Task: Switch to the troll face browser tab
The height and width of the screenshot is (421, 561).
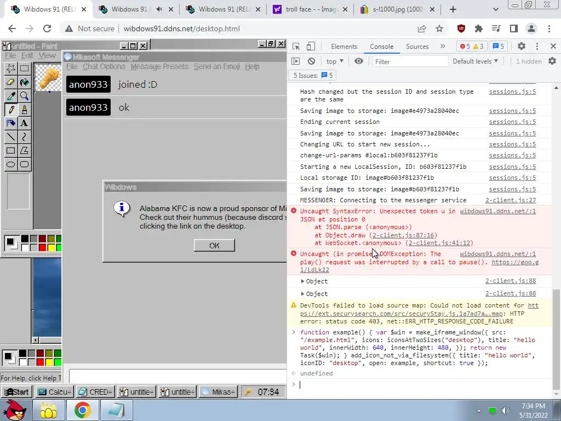Action: pyautogui.click(x=311, y=9)
